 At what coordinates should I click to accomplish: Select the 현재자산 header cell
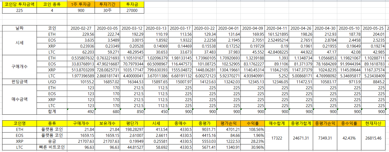(x=373, y=123)
